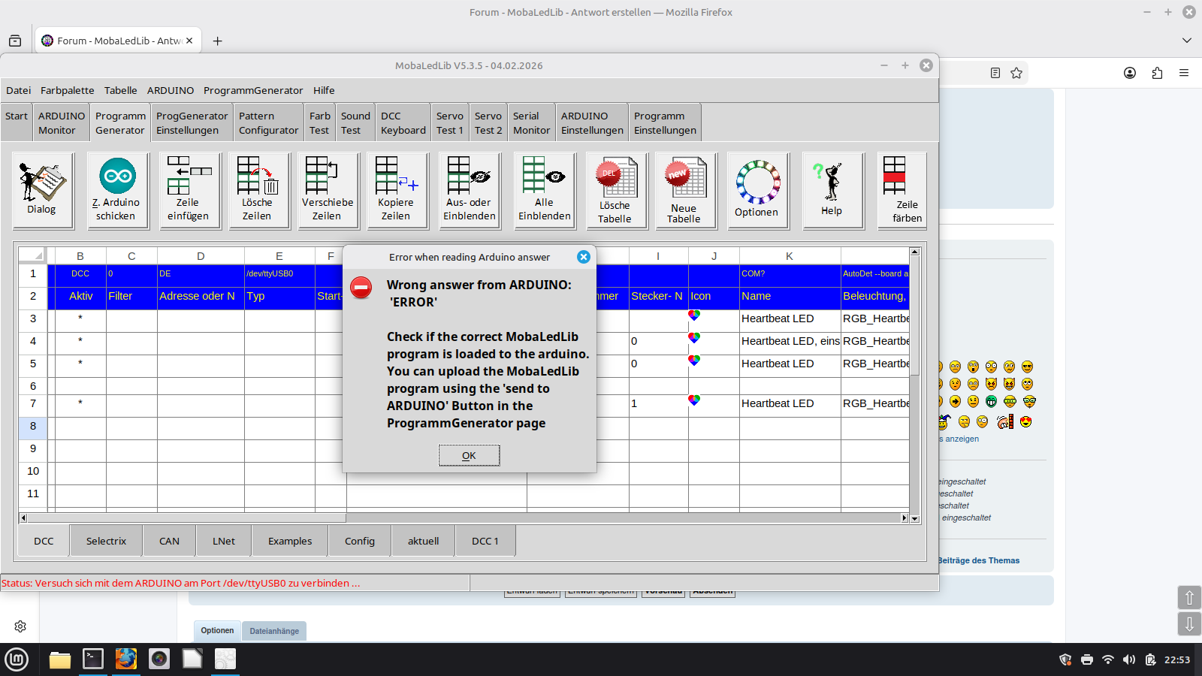This screenshot has height=676, width=1202.
Task: Click 'Zeile einfügen' to insert a row
Action: pos(189,190)
